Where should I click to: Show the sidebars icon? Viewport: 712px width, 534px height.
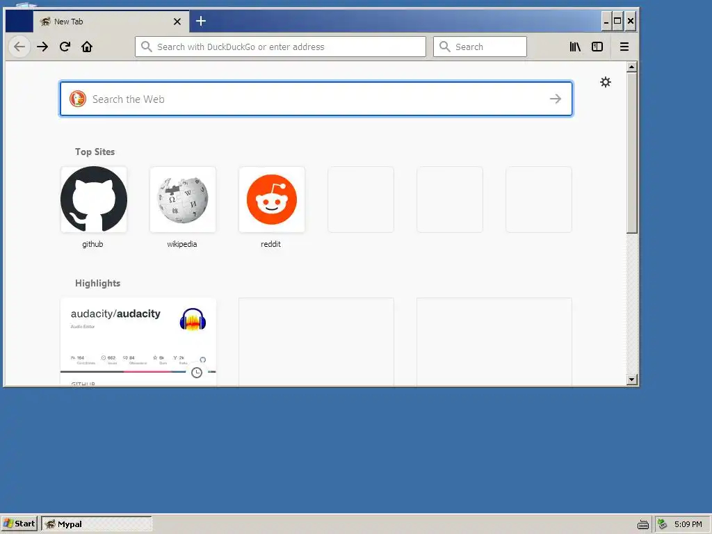(x=597, y=47)
